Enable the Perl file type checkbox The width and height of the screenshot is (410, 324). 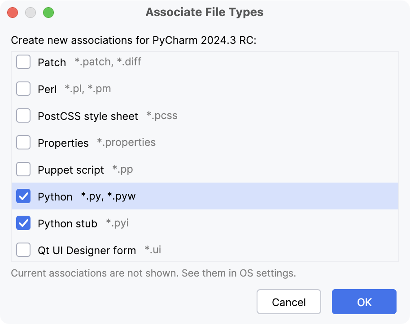coord(23,89)
